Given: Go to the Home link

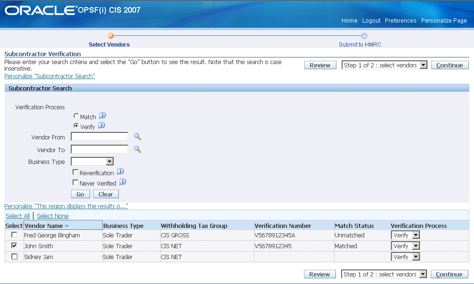Looking at the screenshot, I should tap(349, 21).
